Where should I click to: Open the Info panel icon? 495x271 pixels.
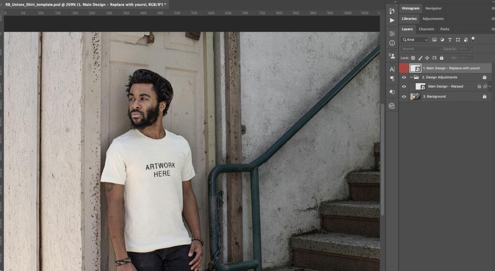(392, 43)
